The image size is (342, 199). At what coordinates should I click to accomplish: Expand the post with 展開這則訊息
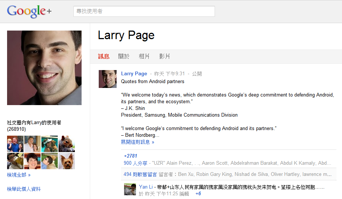point(137,142)
